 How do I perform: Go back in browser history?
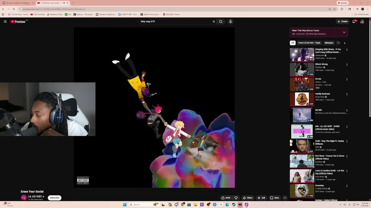coord(3,9)
